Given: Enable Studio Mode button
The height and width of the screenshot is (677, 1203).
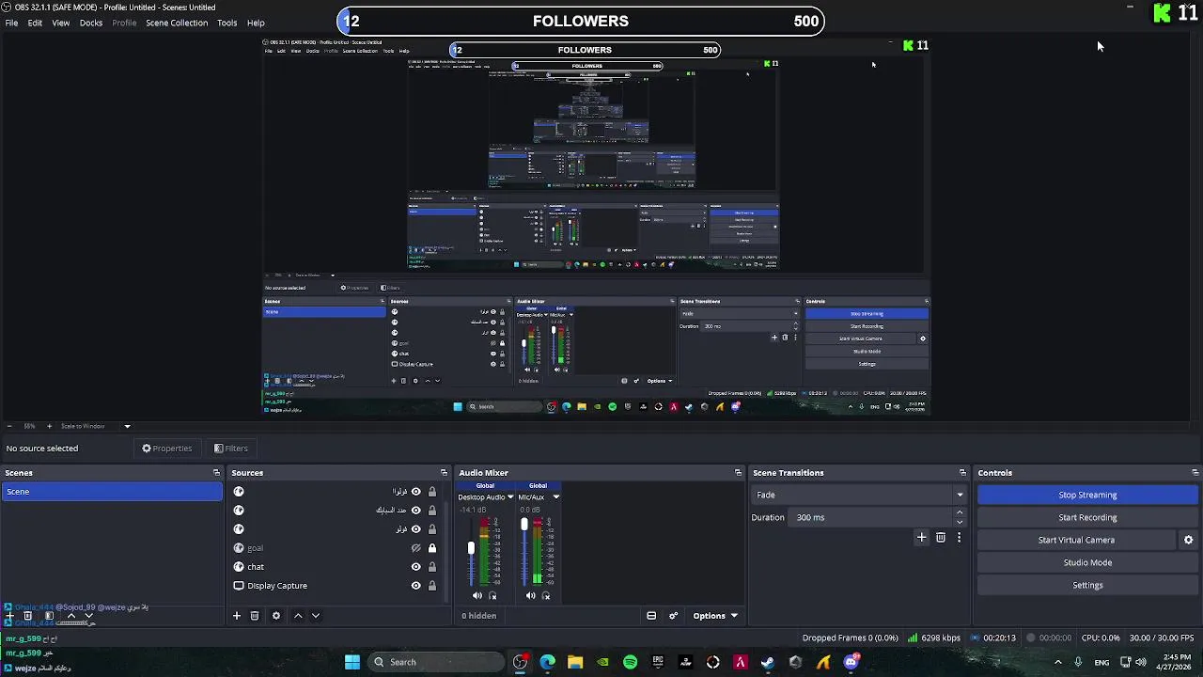Looking at the screenshot, I should click(x=1087, y=562).
